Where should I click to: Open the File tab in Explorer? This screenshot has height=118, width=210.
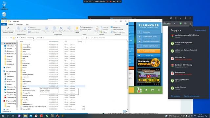point(4,24)
